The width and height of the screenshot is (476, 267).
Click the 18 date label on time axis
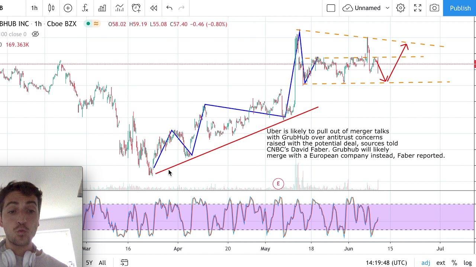[x=311, y=248]
